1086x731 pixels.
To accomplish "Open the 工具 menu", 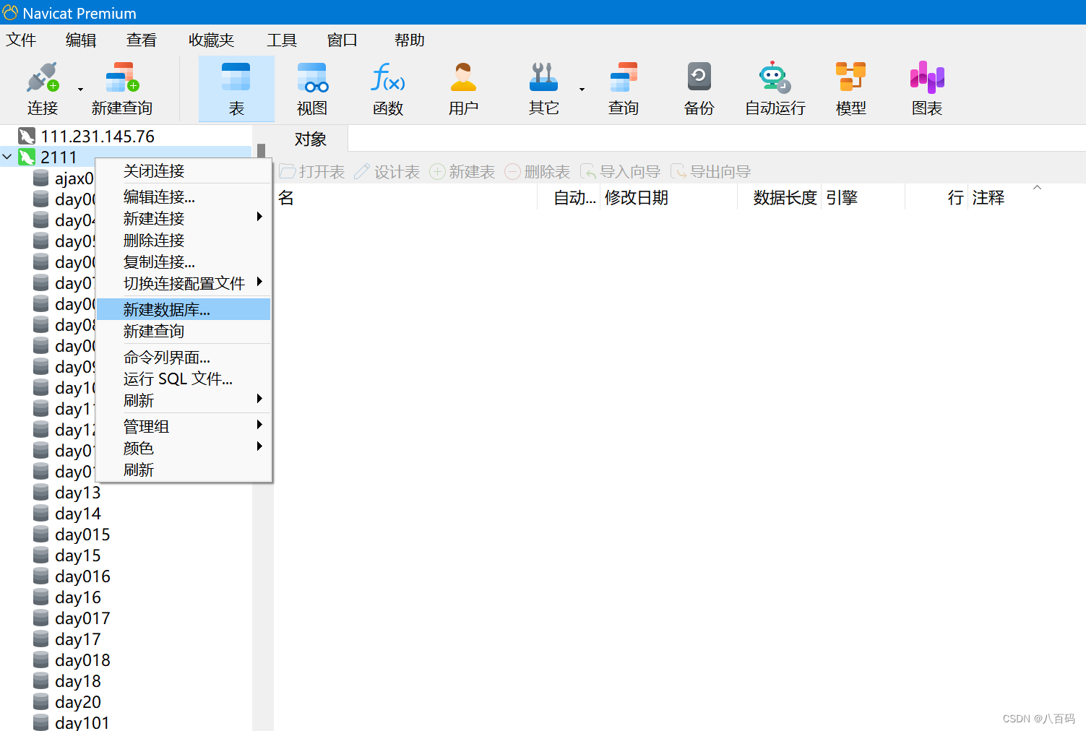I will point(282,40).
